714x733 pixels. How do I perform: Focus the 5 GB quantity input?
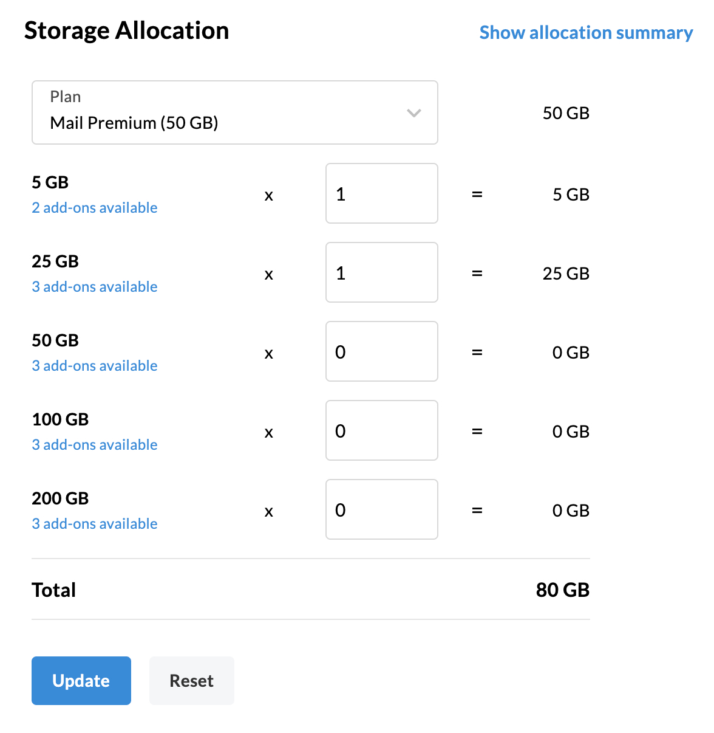point(382,193)
